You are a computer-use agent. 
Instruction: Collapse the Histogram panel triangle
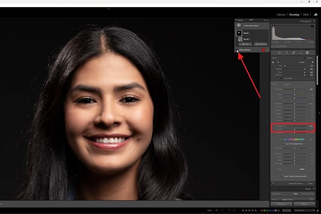(x=314, y=21)
